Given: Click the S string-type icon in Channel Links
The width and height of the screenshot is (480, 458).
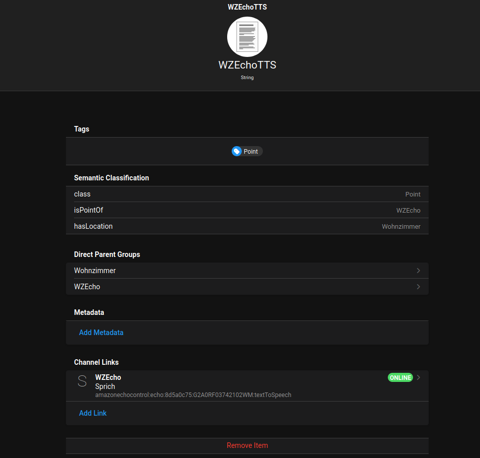Looking at the screenshot, I should point(82,381).
